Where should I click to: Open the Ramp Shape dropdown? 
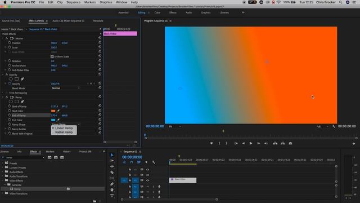[x=65, y=124]
